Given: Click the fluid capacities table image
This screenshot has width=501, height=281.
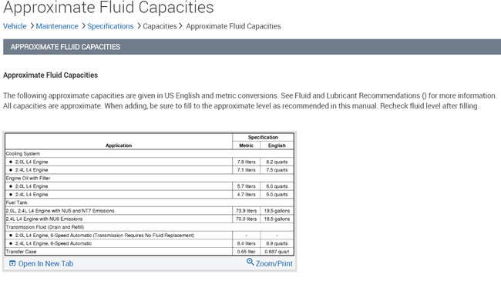Looking at the screenshot, I should pos(150,194).
